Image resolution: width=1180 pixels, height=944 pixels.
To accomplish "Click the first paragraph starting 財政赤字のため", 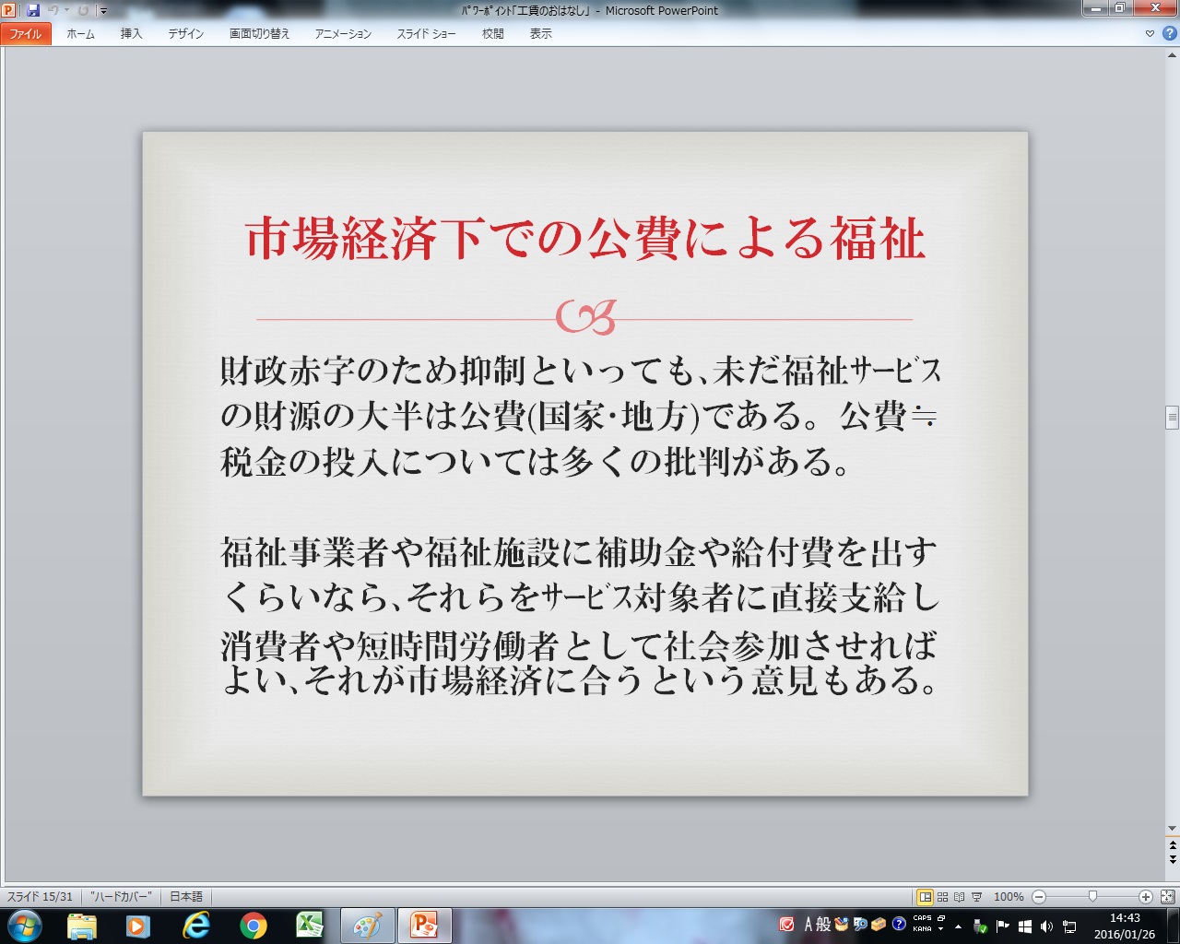I will (581, 416).
